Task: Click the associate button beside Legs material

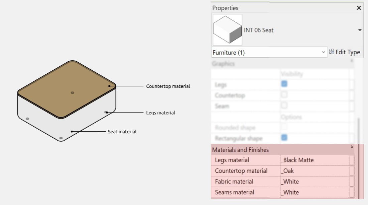Action: [x=352, y=160]
